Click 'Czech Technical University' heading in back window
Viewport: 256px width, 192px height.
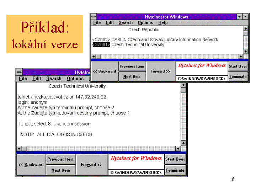pyautogui.click(x=77, y=86)
